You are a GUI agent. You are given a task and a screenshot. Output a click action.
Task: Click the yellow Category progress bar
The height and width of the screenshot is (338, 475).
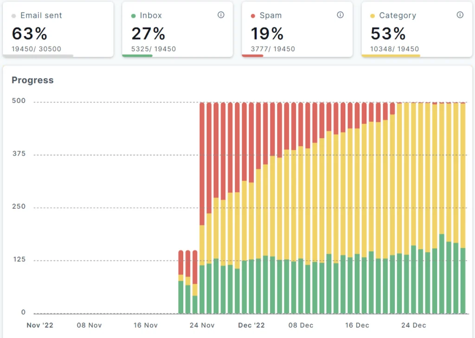point(391,56)
